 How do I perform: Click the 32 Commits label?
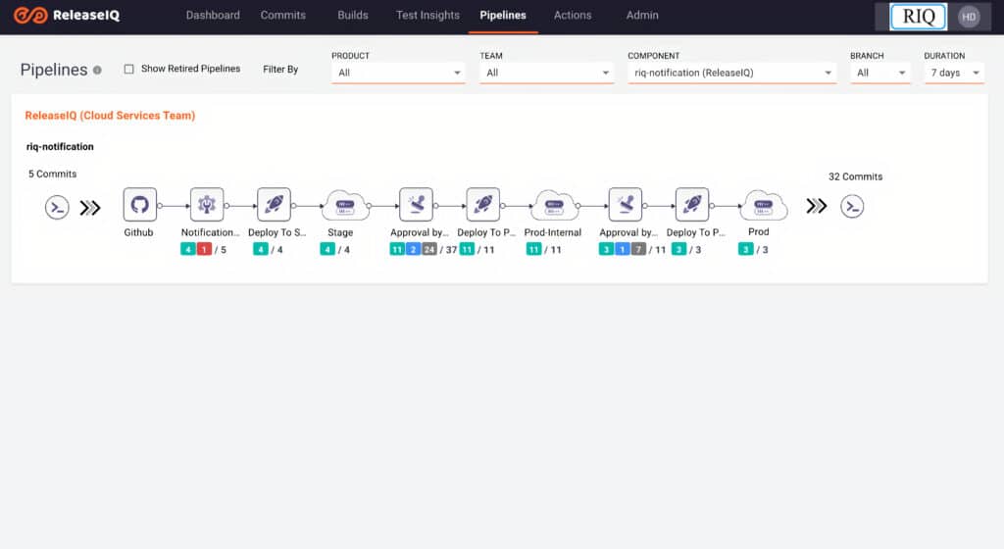(x=855, y=176)
